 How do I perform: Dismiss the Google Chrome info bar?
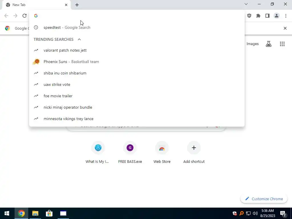[x=285, y=28]
